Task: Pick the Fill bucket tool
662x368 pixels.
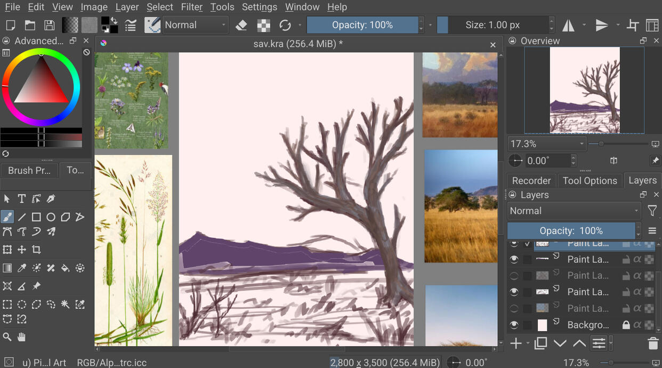Action: coord(65,268)
